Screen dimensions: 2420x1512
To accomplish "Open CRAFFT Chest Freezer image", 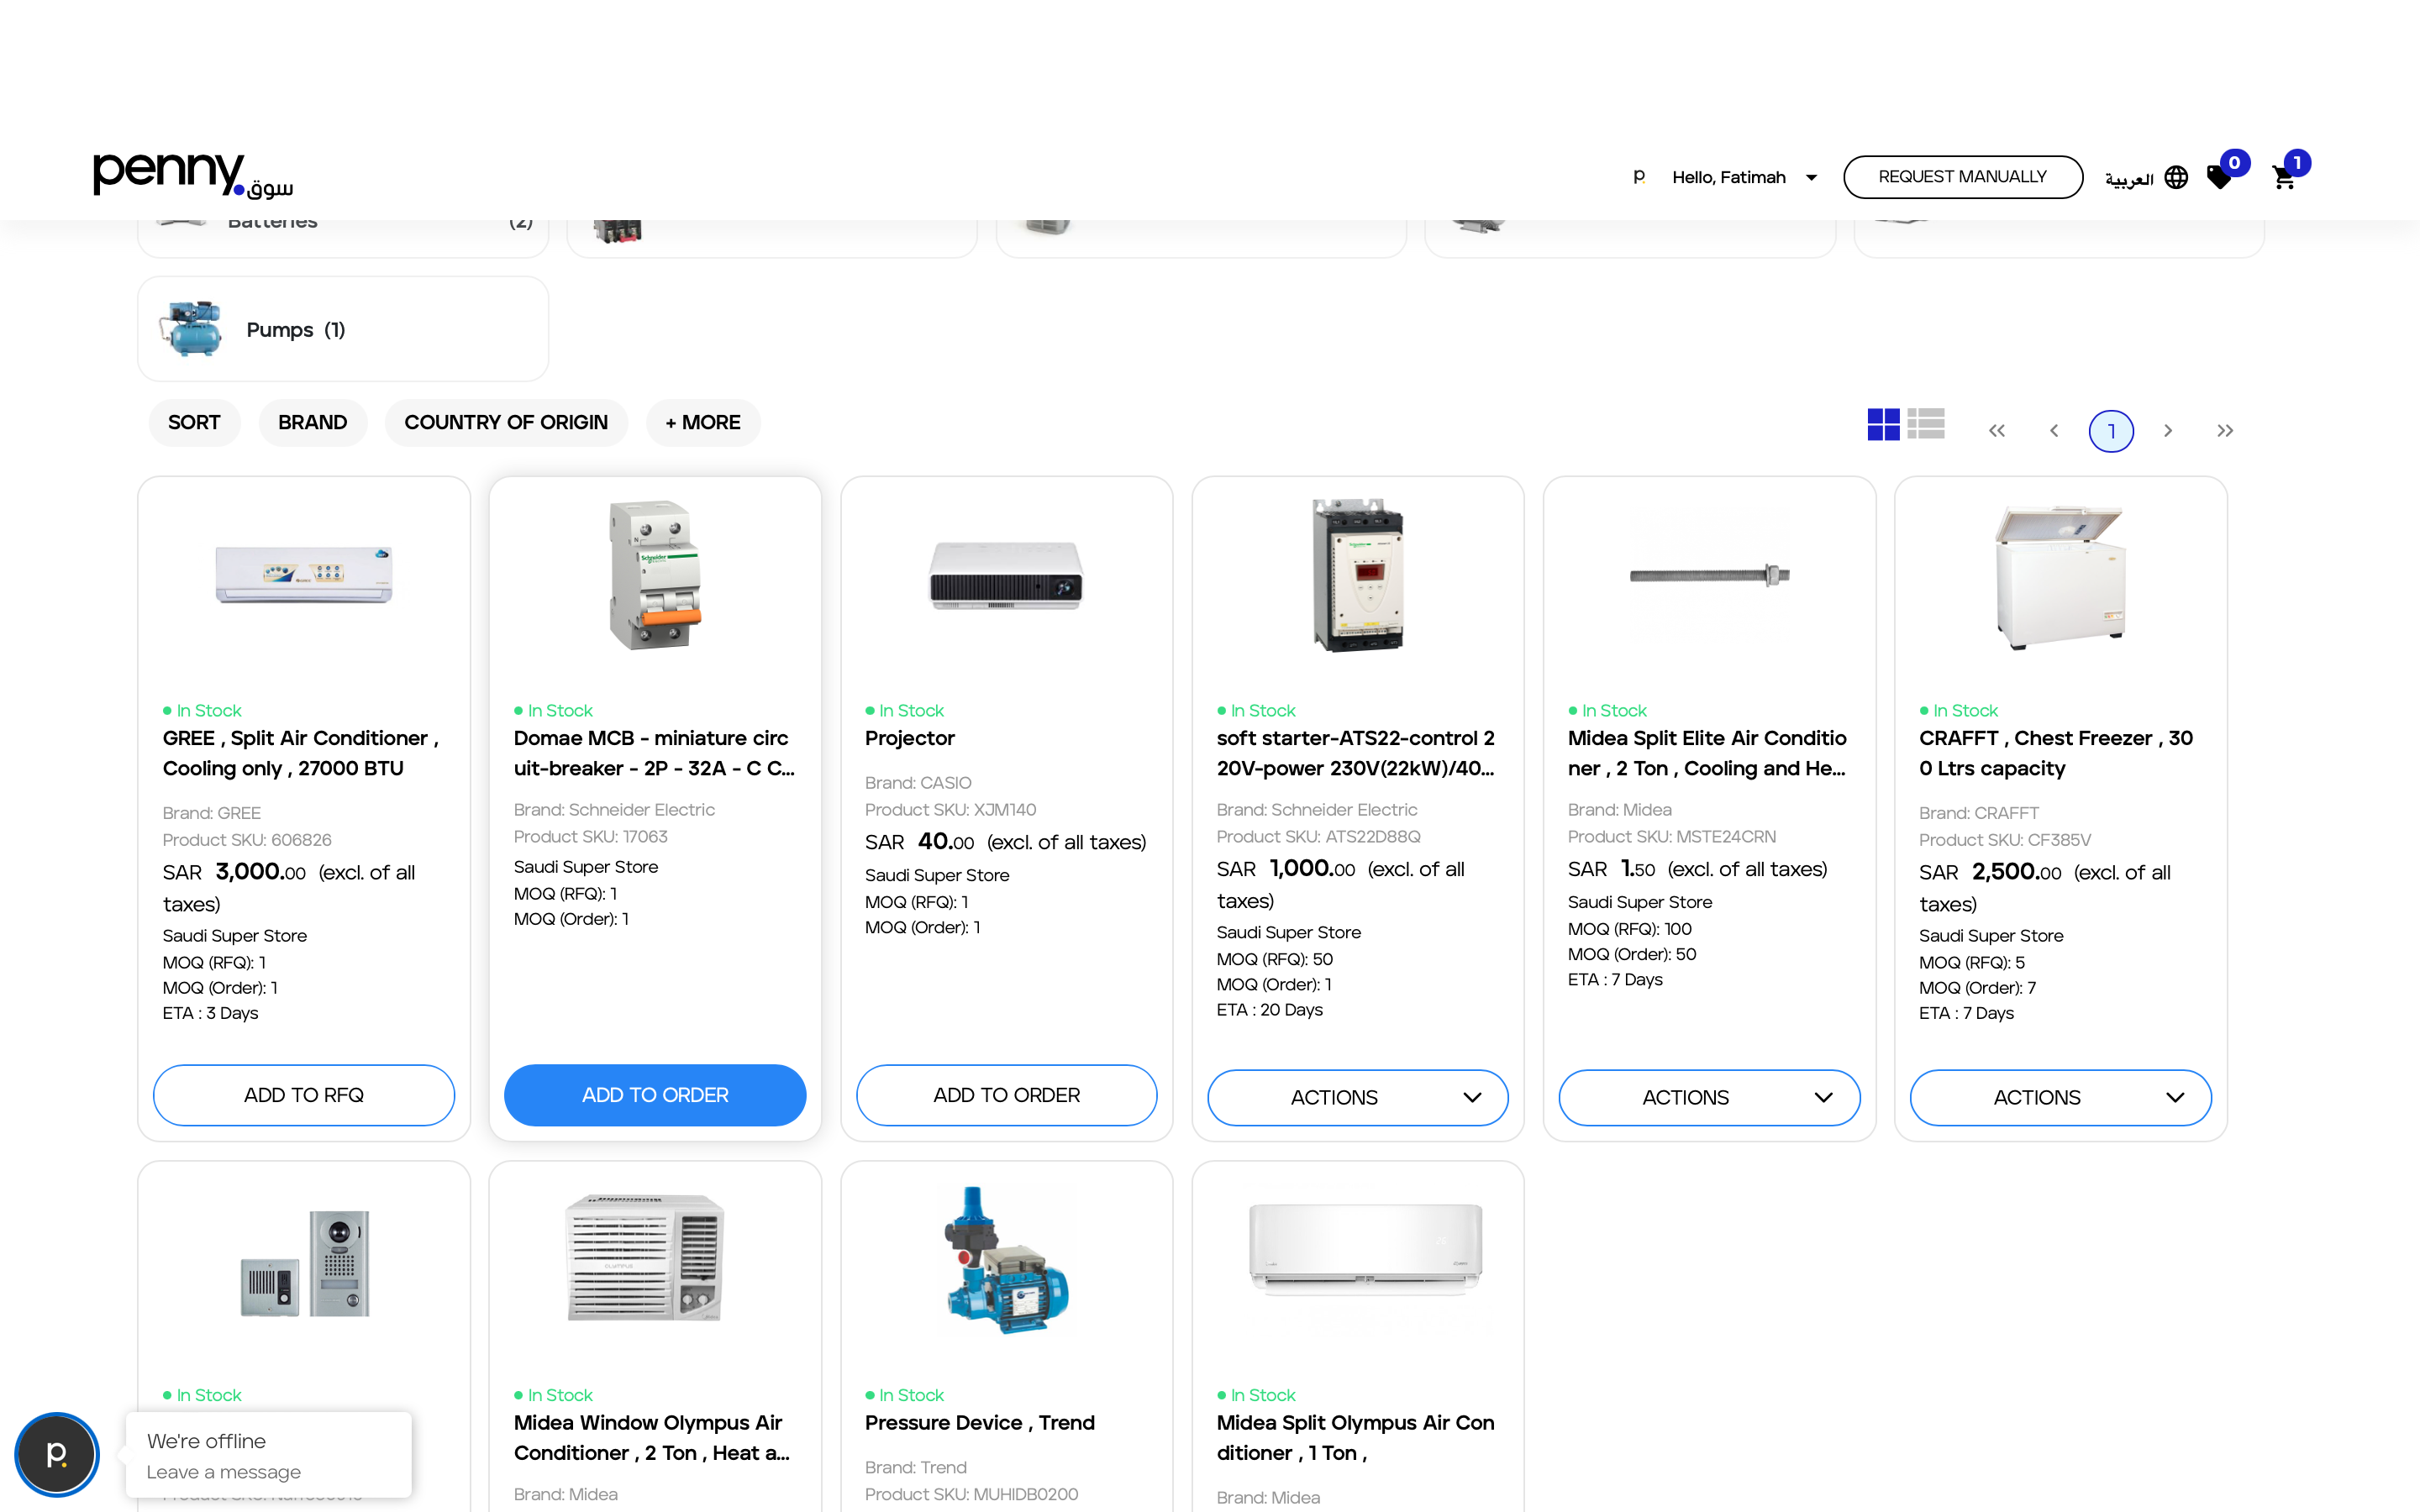I will click(x=2060, y=577).
